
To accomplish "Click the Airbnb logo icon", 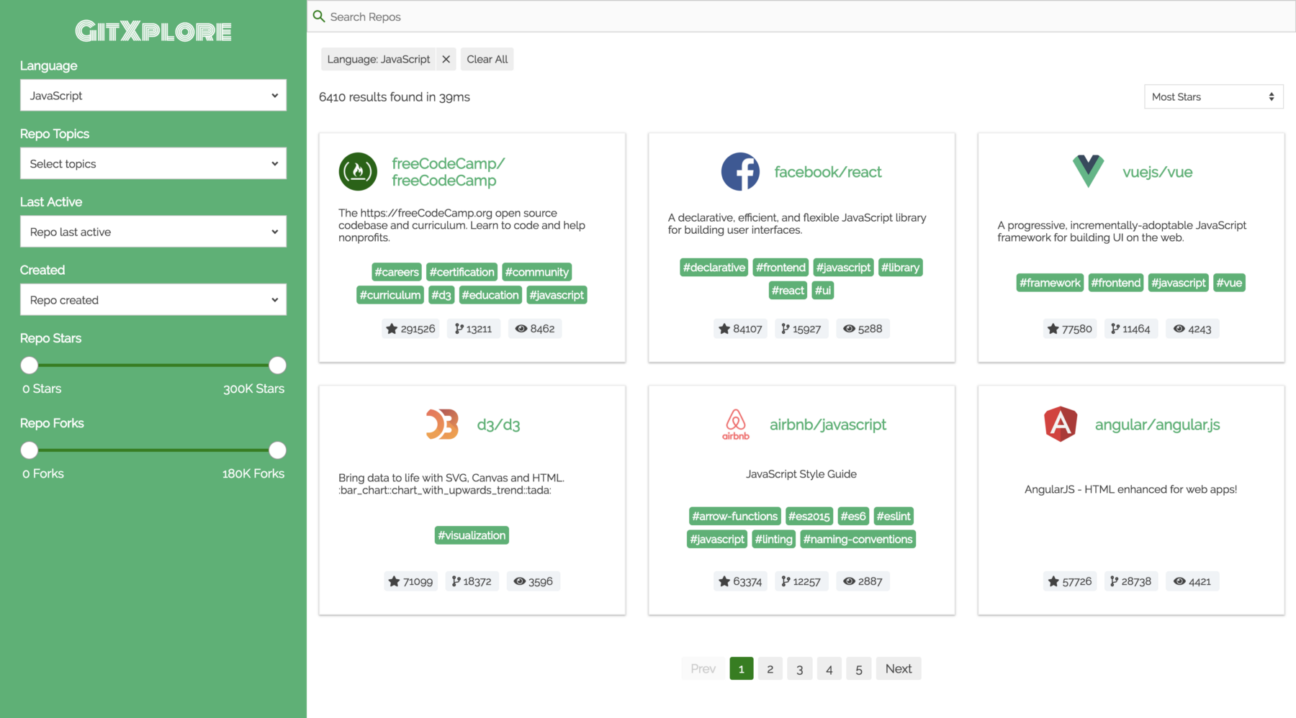I will click(x=736, y=424).
